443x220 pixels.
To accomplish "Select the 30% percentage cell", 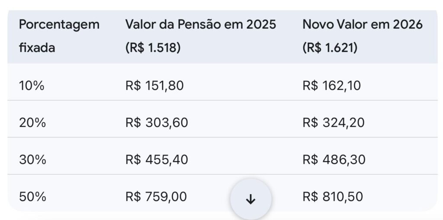I will [32, 160].
